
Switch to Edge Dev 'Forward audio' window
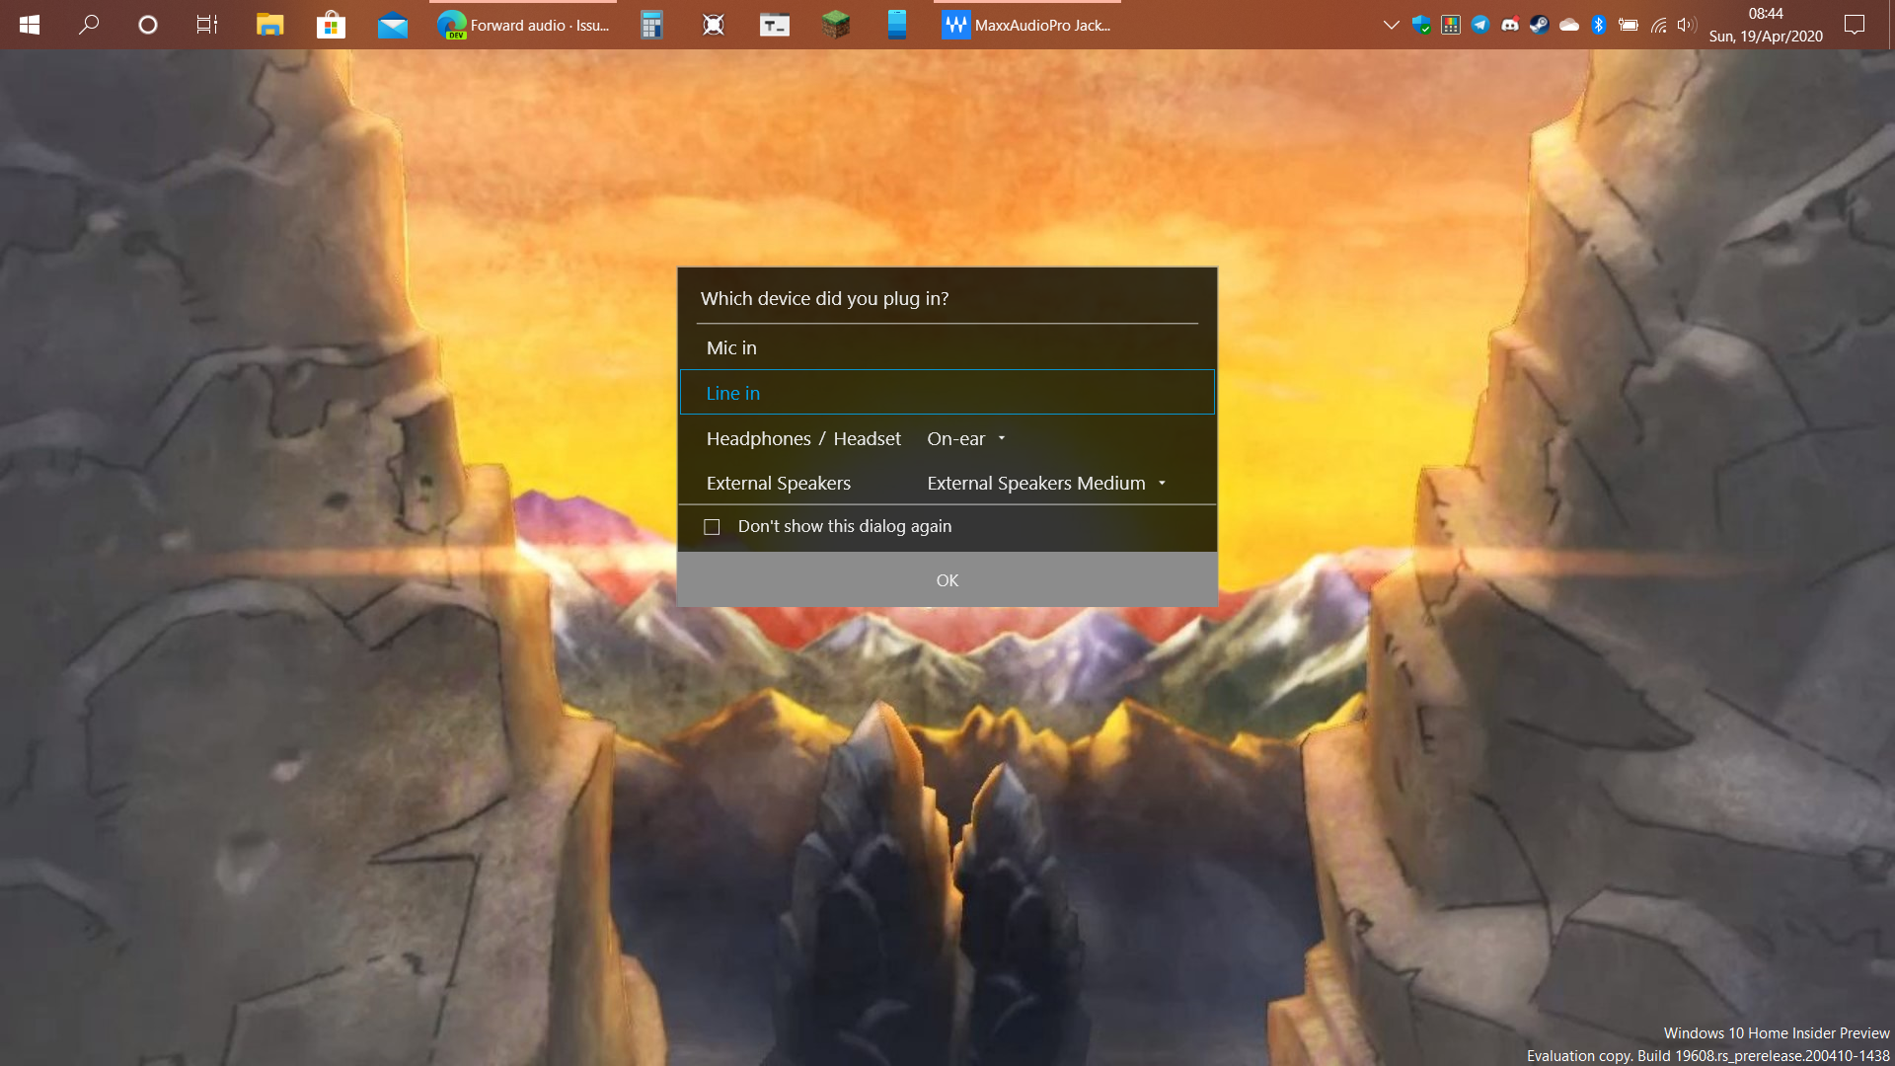point(523,25)
